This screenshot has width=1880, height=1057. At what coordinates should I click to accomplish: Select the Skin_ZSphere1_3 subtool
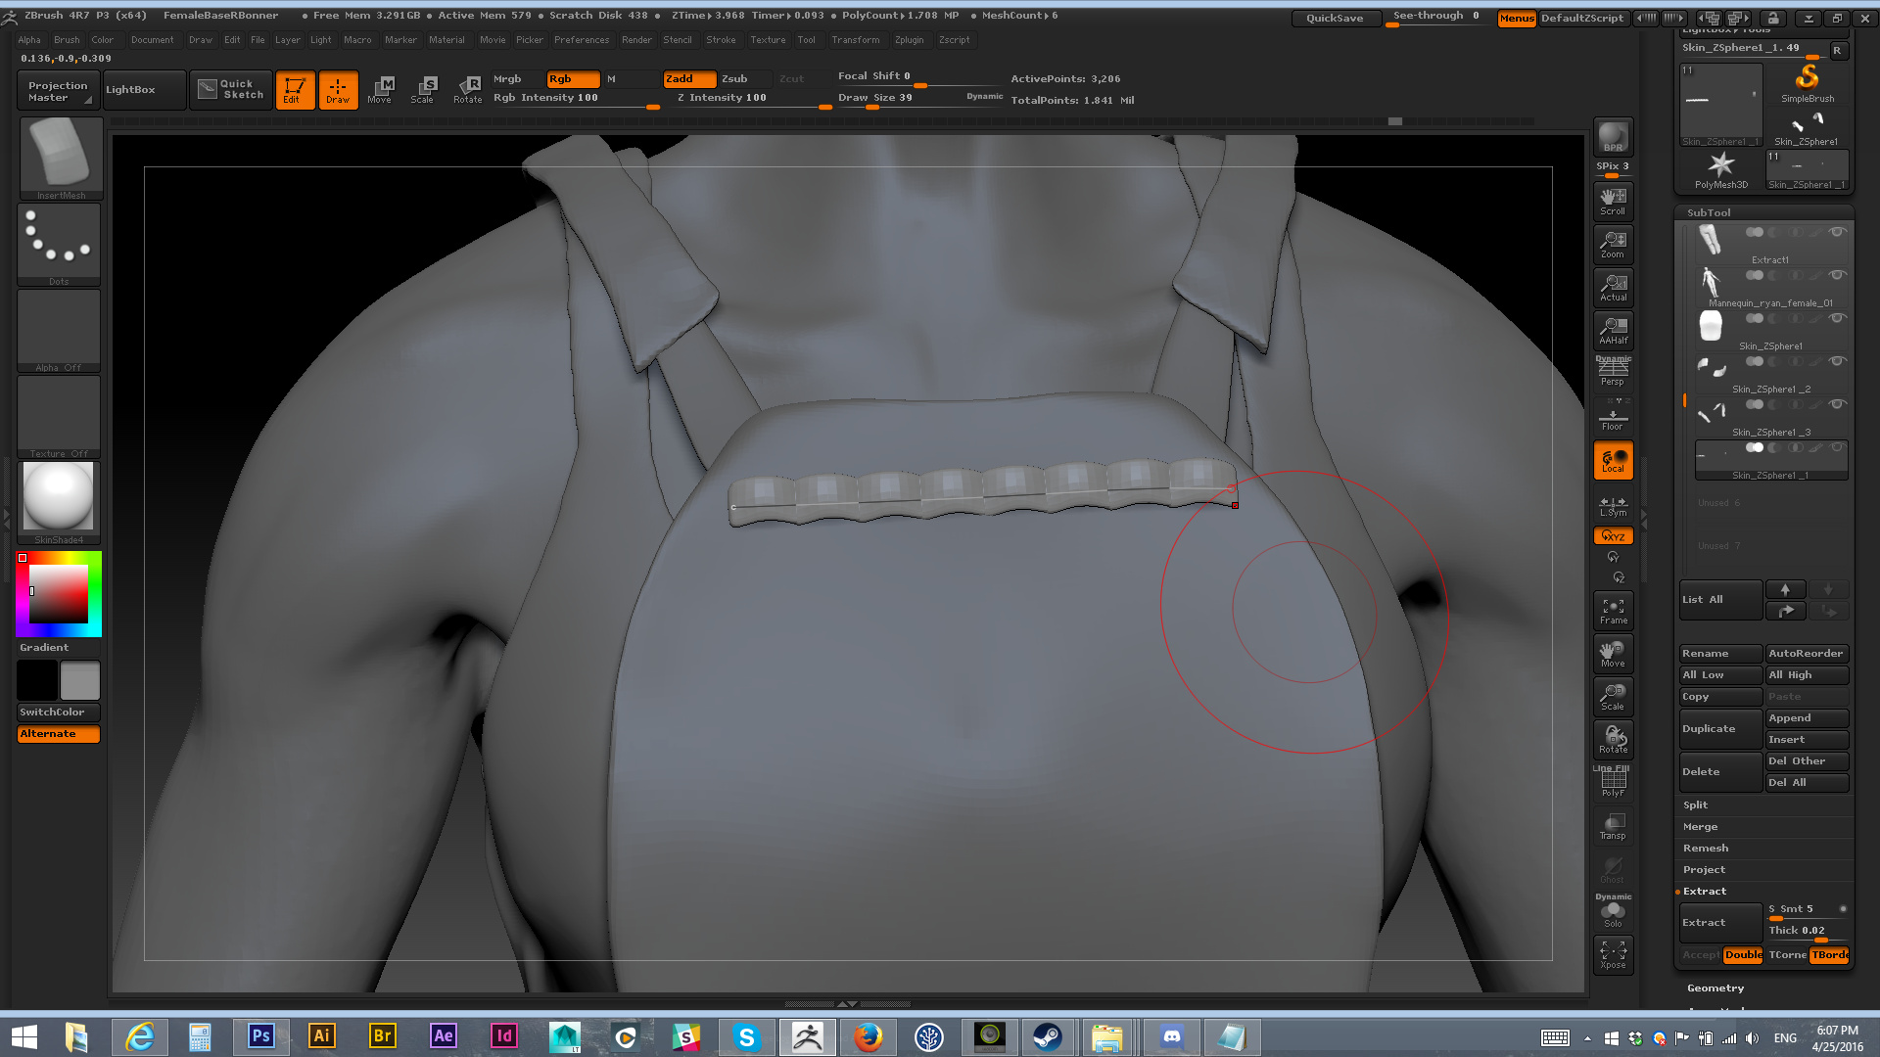[x=1771, y=417]
